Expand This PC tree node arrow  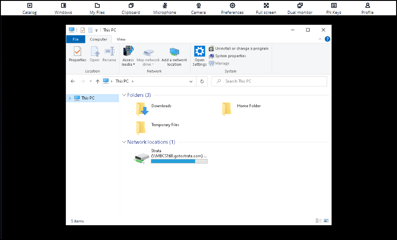click(x=70, y=98)
